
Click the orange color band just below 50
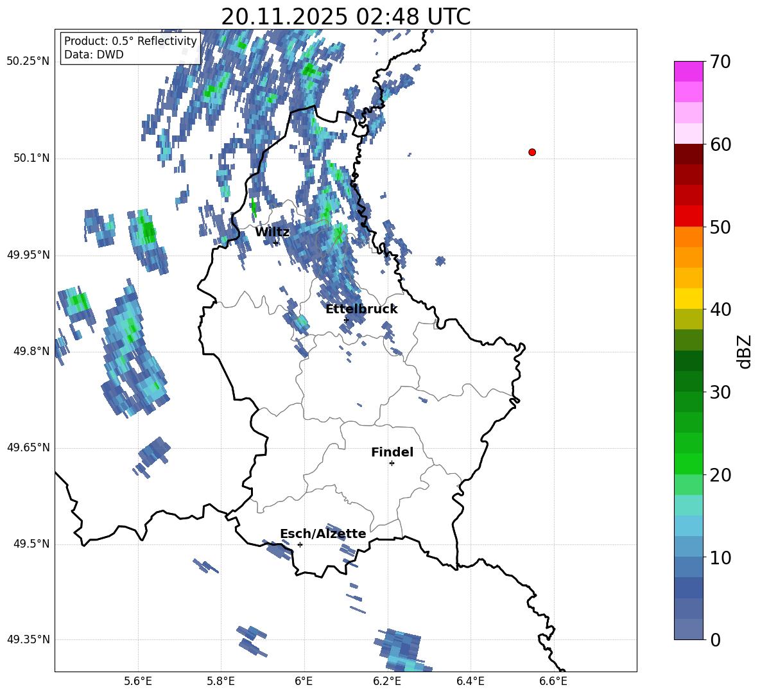point(689,236)
